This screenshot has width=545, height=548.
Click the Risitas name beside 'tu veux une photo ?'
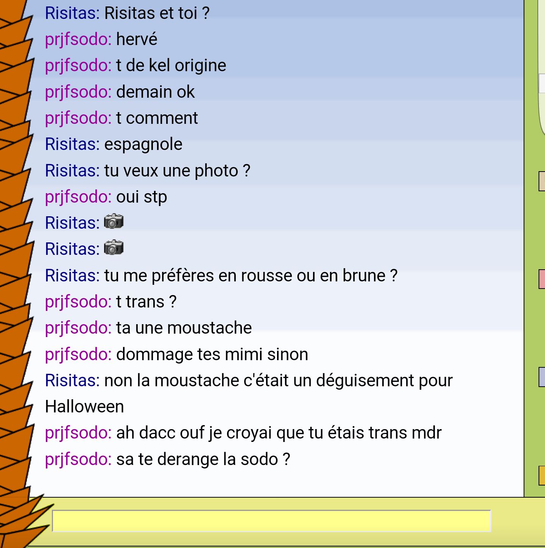point(72,170)
